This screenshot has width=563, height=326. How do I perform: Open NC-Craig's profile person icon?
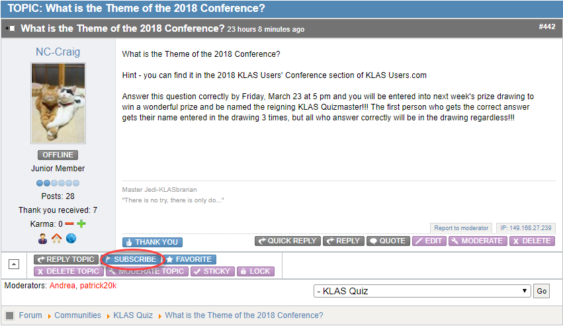43,239
